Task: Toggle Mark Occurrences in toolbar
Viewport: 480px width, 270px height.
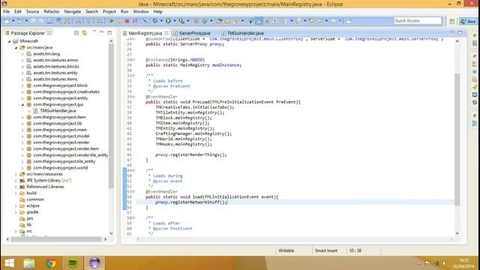Action: pyautogui.click(x=259, y=21)
